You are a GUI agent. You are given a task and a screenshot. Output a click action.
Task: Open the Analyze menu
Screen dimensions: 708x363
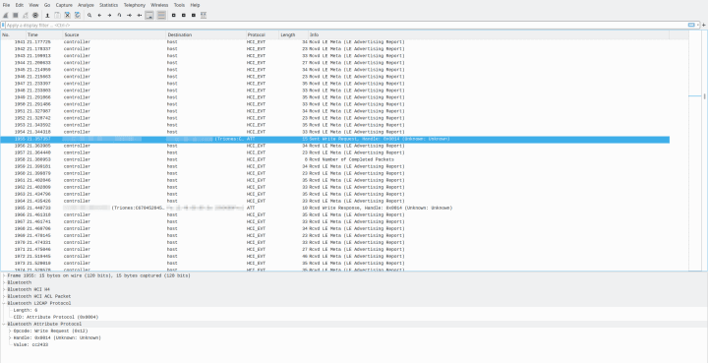coord(86,5)
